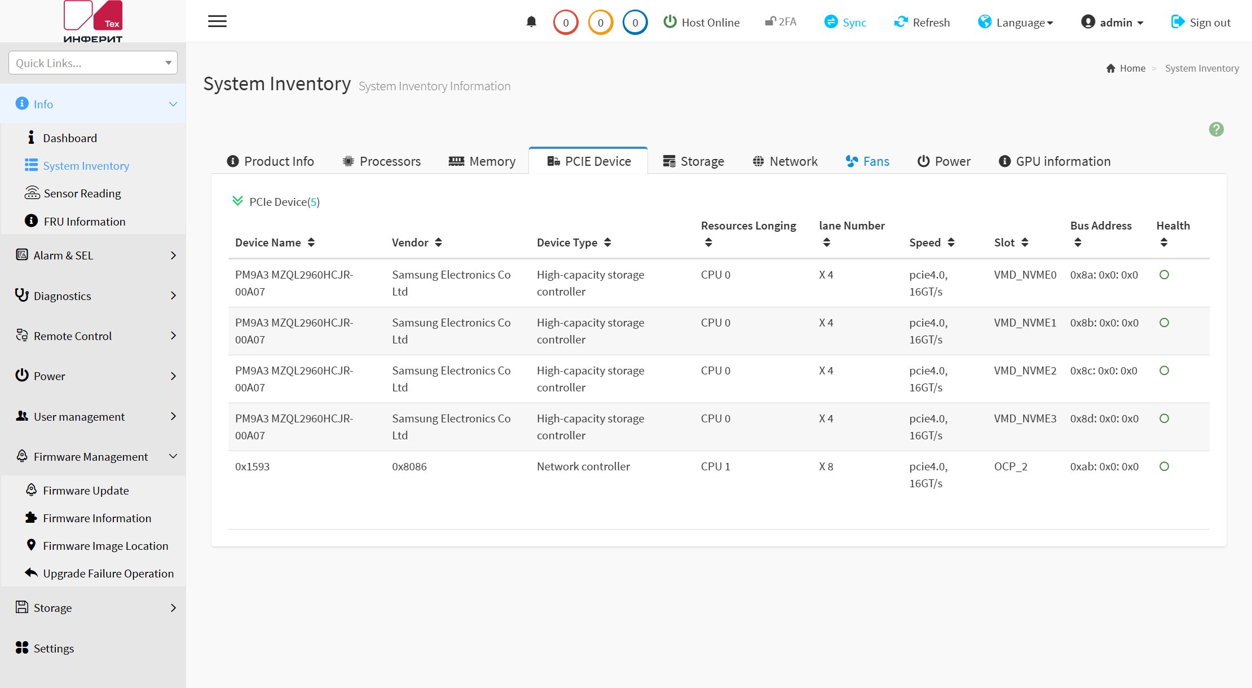Open the Quick Links dropdown
The width and height of the screenshot is (1252, 688).
pyautogui.click(x=93, y=63)
